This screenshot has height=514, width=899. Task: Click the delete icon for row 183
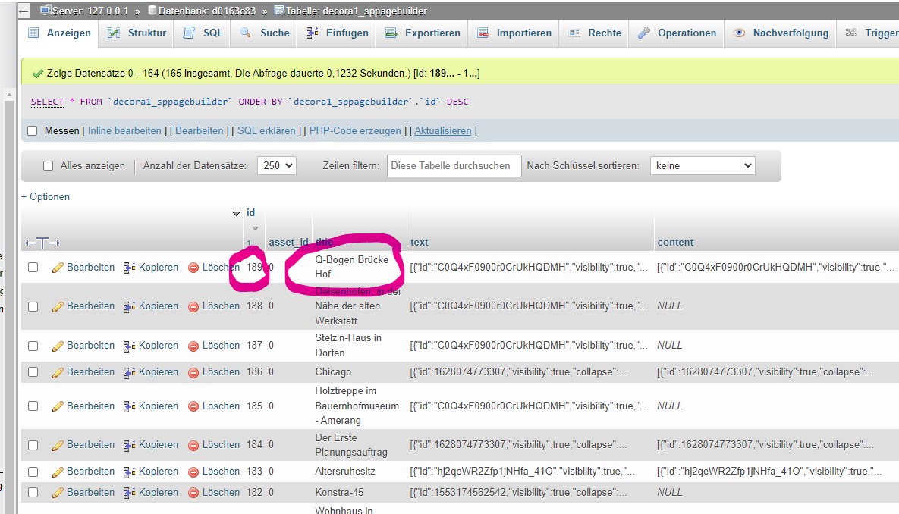click(193, 472)
